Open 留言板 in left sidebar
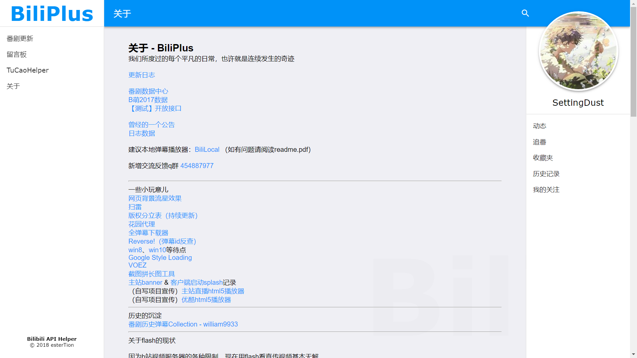 17,55
